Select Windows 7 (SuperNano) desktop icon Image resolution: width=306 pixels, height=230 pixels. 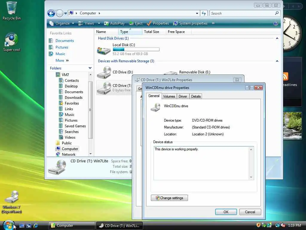coord(12,202)
